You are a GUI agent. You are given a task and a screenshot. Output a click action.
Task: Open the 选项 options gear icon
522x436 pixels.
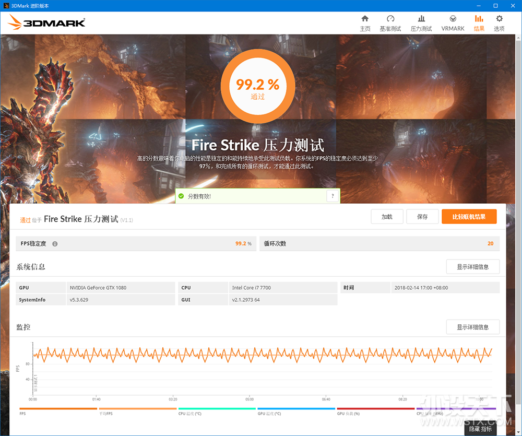pos(499,19)
